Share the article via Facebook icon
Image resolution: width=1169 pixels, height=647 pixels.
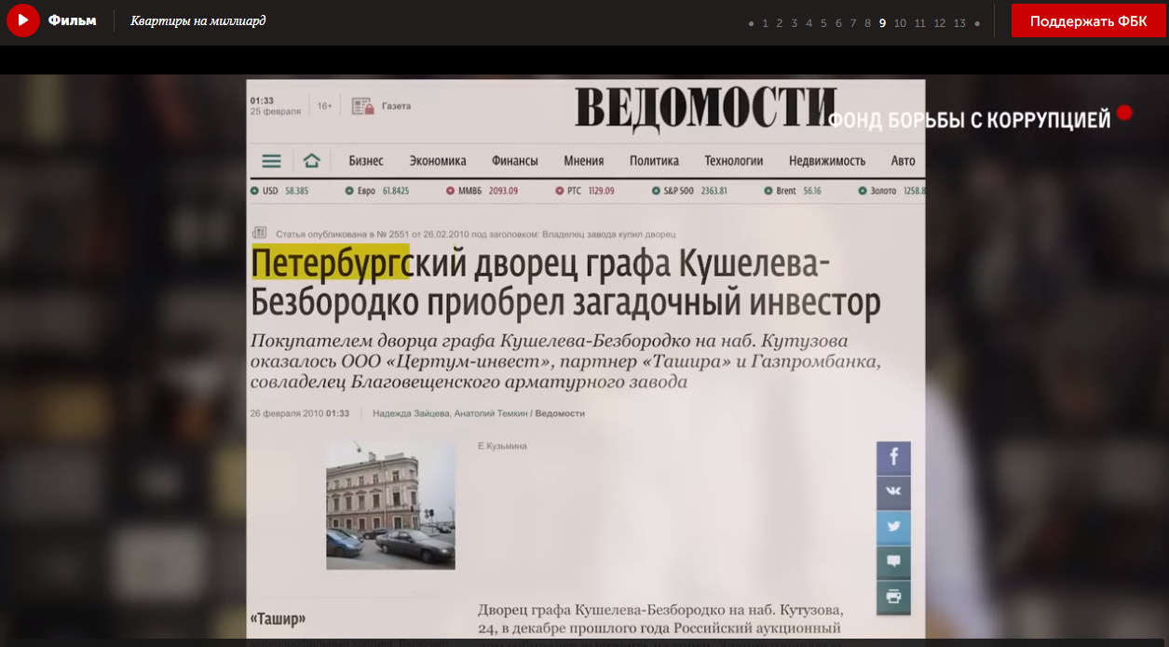893,457
